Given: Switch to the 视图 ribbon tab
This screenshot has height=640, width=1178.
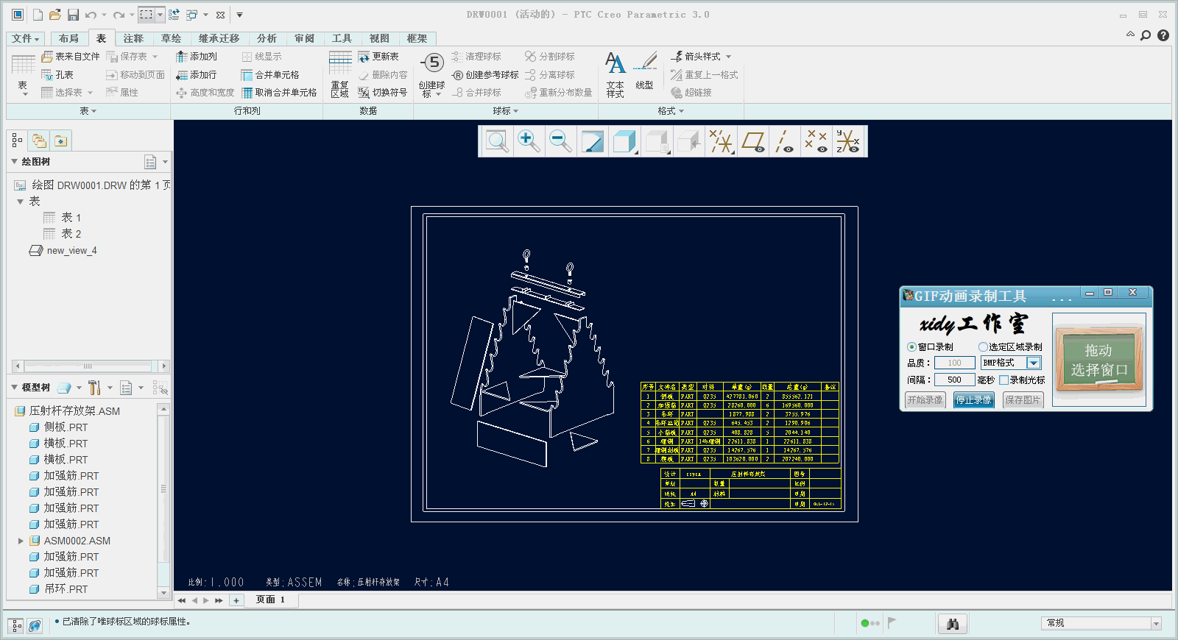Looking at the screenshot, I should [x=379, y=38].
